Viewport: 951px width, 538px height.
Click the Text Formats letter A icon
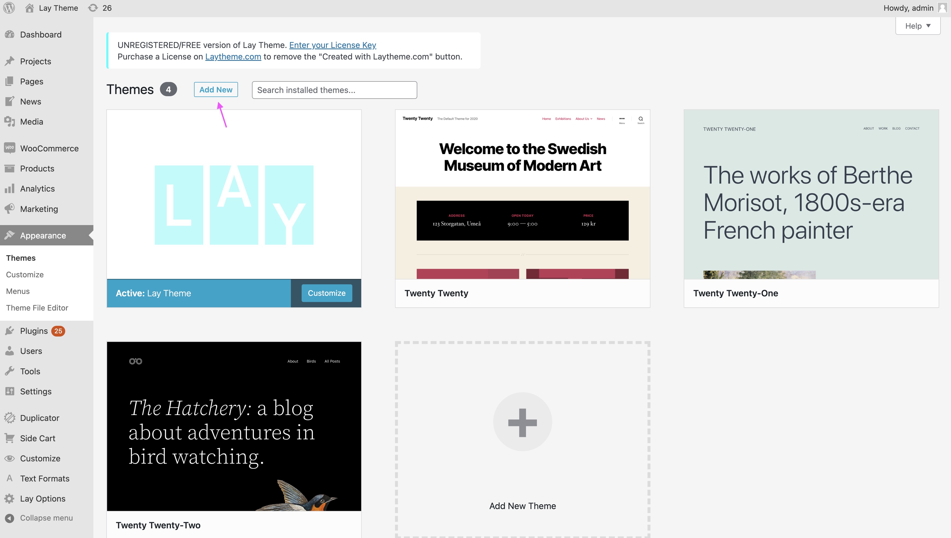pos(10,478)
